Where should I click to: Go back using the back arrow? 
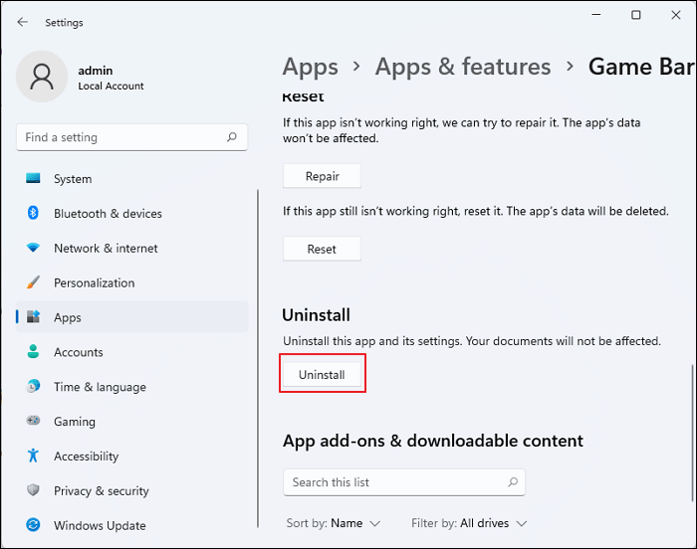tap(23, 22)
